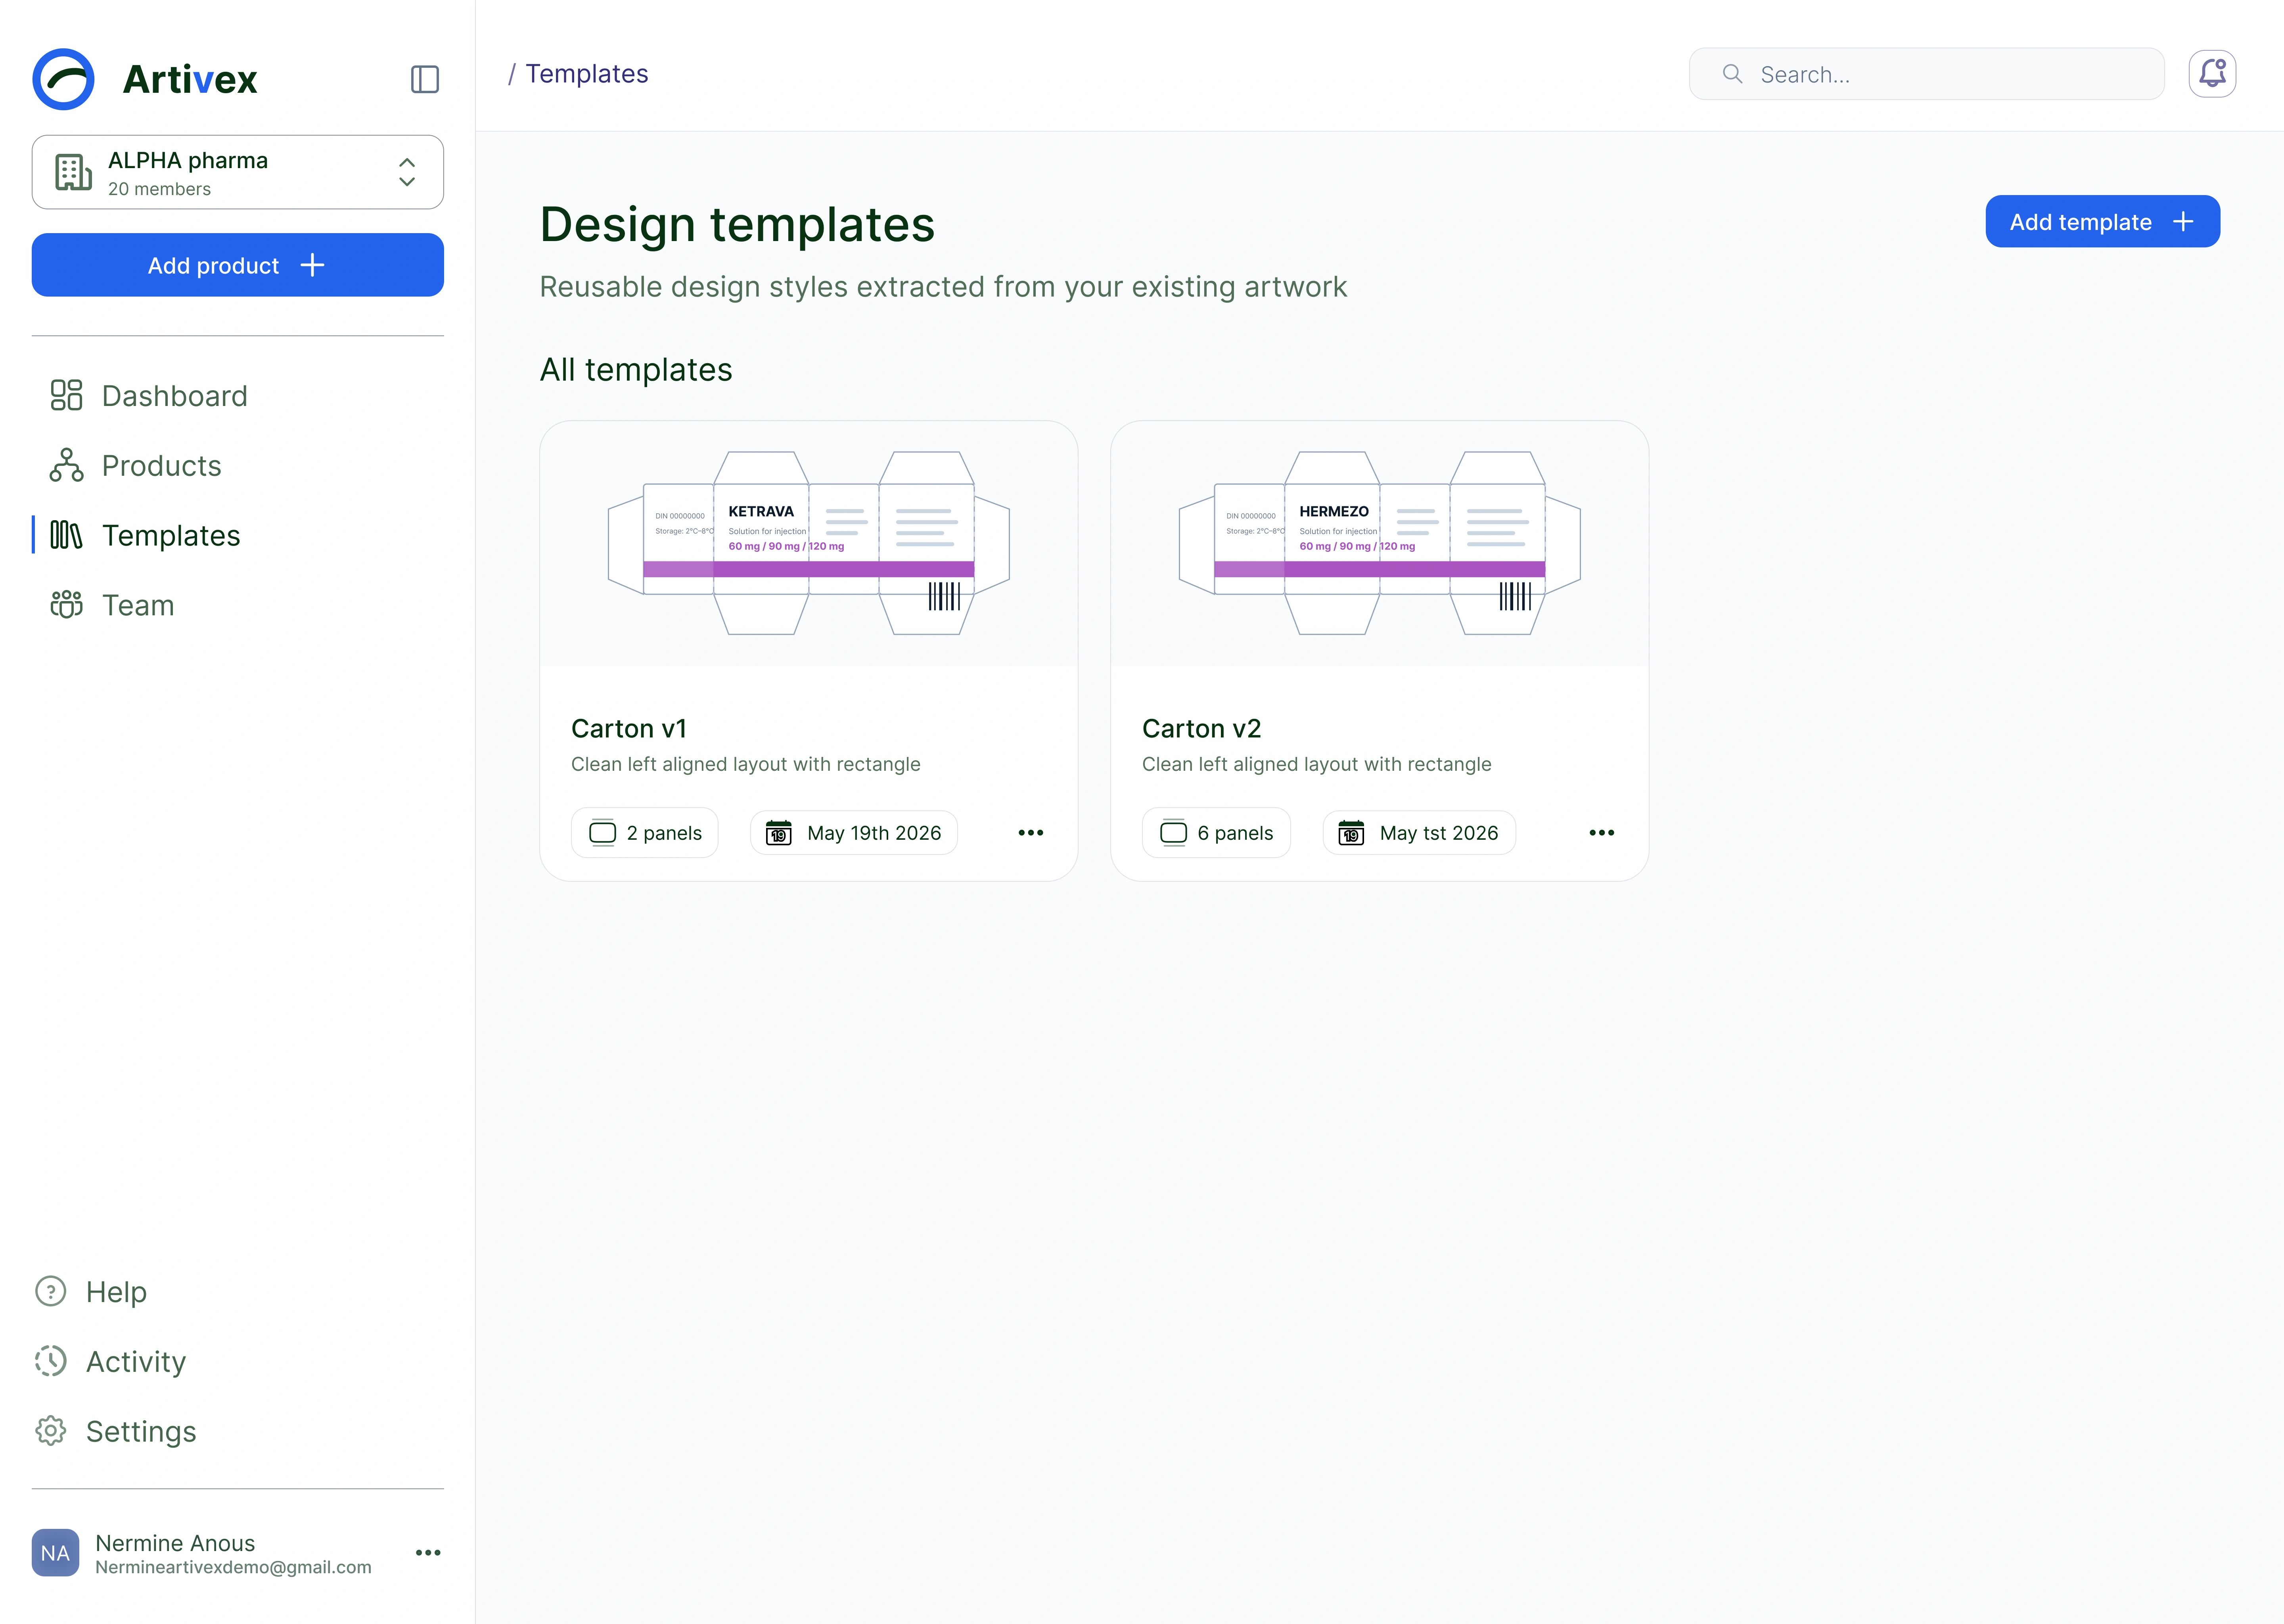Image resolution: width=2284 pixels, height=1624 pixels.
Task: Click the Templates breadcrumb link
Action: [587, 74]
